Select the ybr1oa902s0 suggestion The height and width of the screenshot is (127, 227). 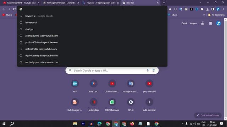[x=92, y=42]
